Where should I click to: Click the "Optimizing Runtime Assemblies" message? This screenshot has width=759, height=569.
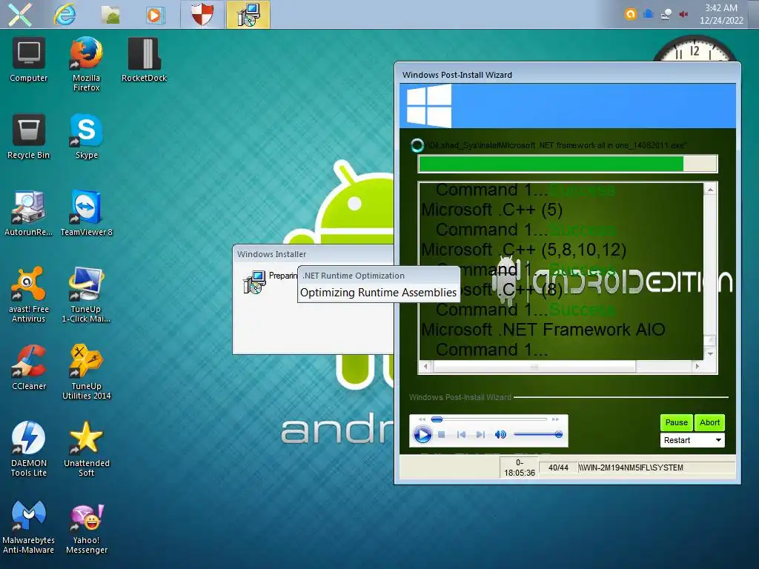(378, 292)
